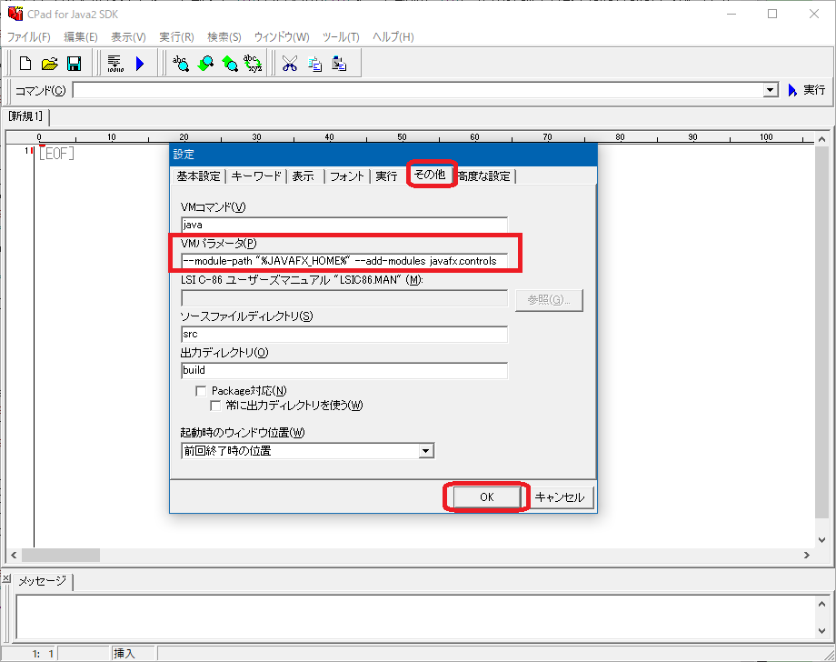Click the [EOF] marker in the editor
The width and height of the screenshot is (836, 662).
[x=56, y=154]
